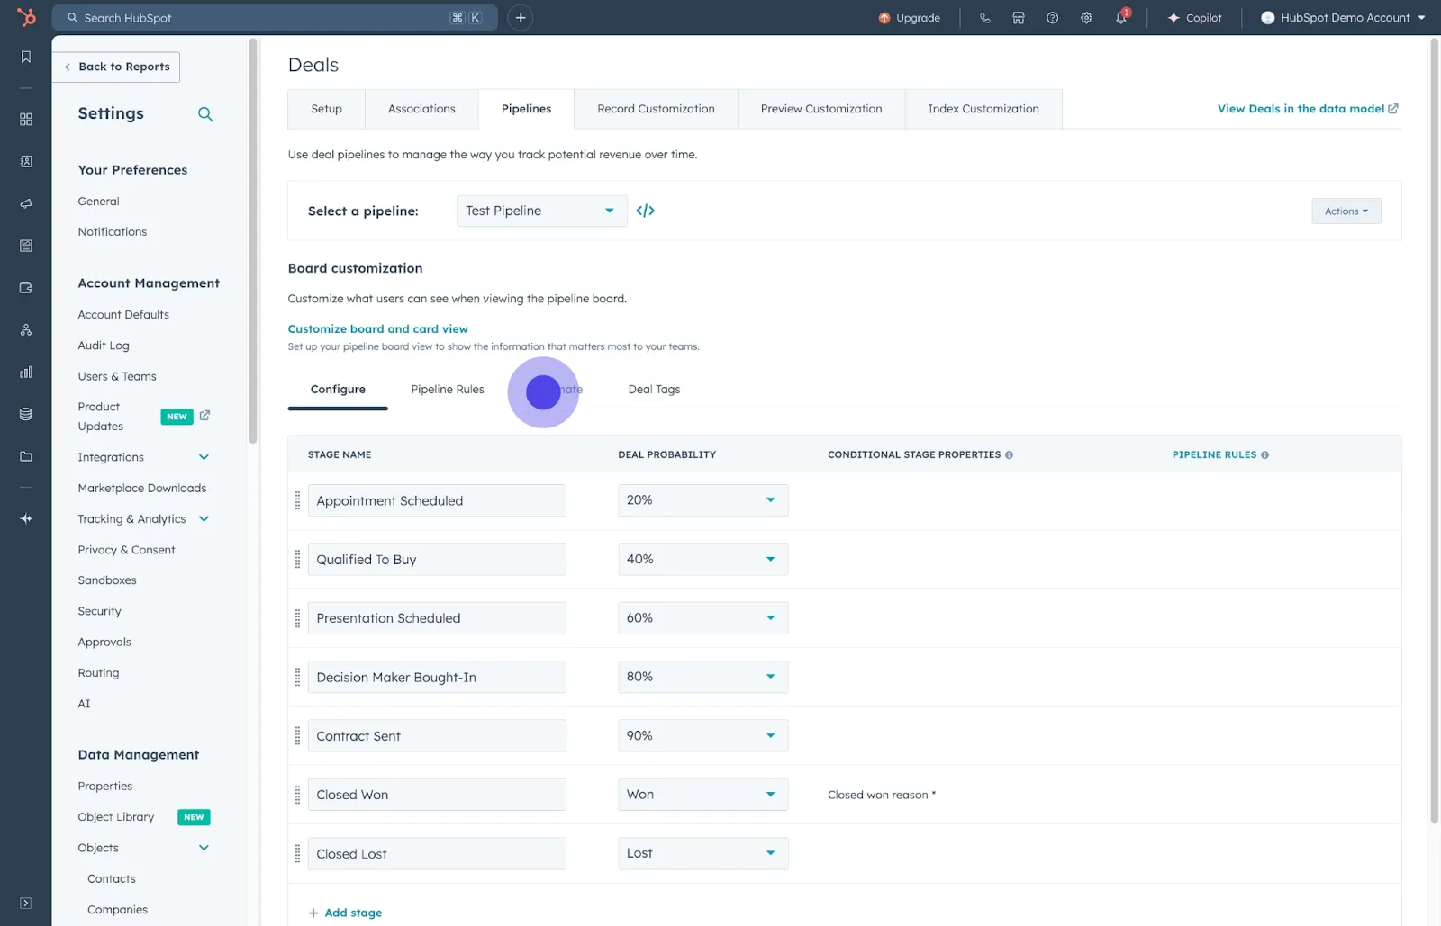Open the 90% deal probability dropdown

coord(702,736)
